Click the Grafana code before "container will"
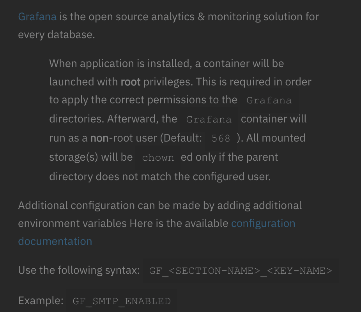This screenshot has height=312, width=361. point(209,119)
